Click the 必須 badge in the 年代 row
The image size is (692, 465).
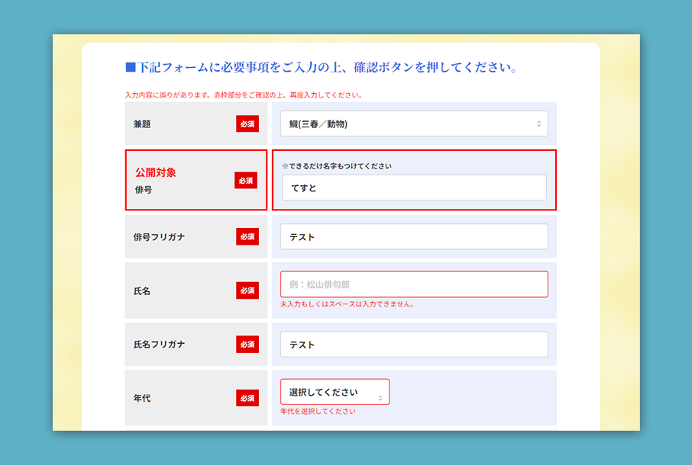point(247,398)
